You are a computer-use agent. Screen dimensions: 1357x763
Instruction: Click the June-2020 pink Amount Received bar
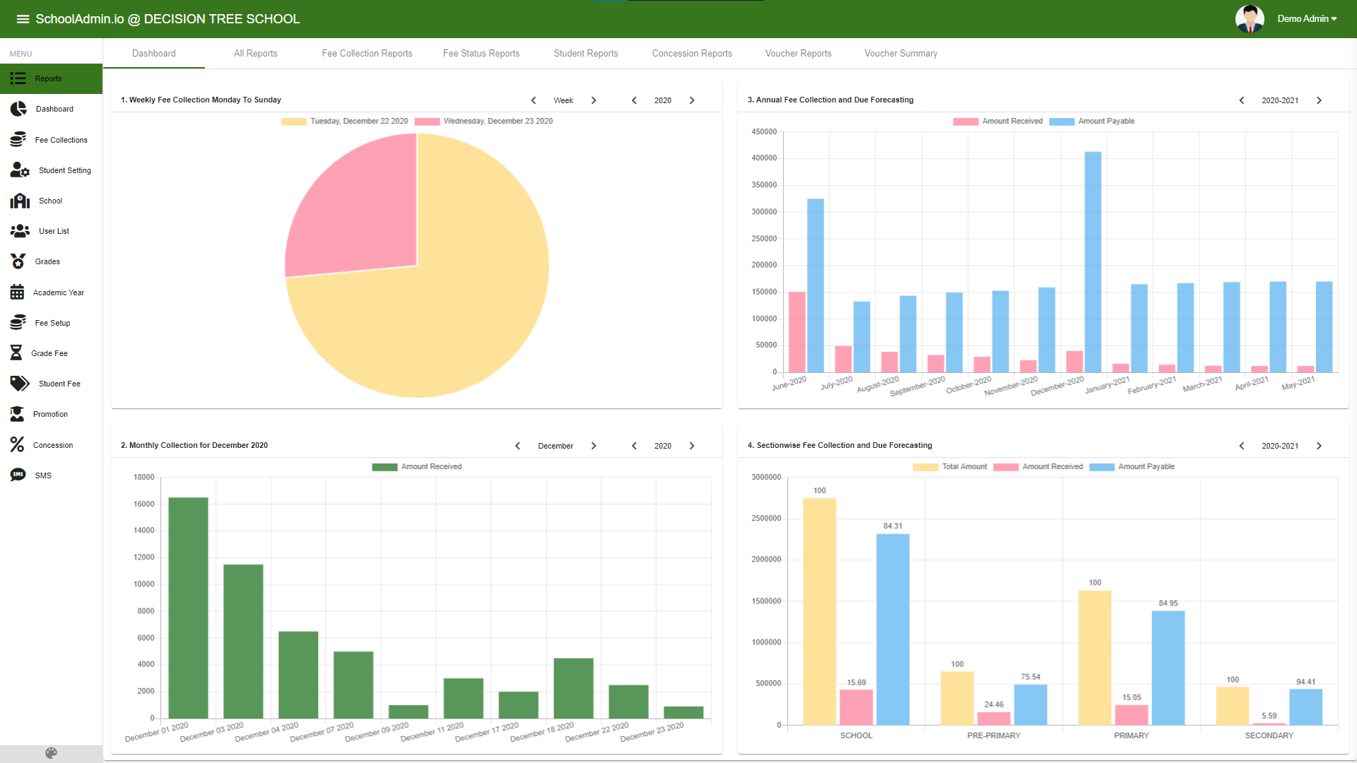click(x=797, y=332)
